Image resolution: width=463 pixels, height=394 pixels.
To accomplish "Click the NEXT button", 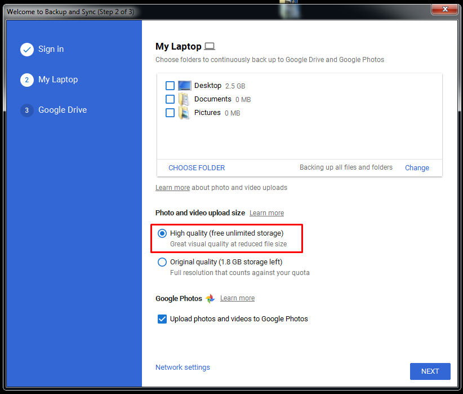I will click(x=430, y=371).
